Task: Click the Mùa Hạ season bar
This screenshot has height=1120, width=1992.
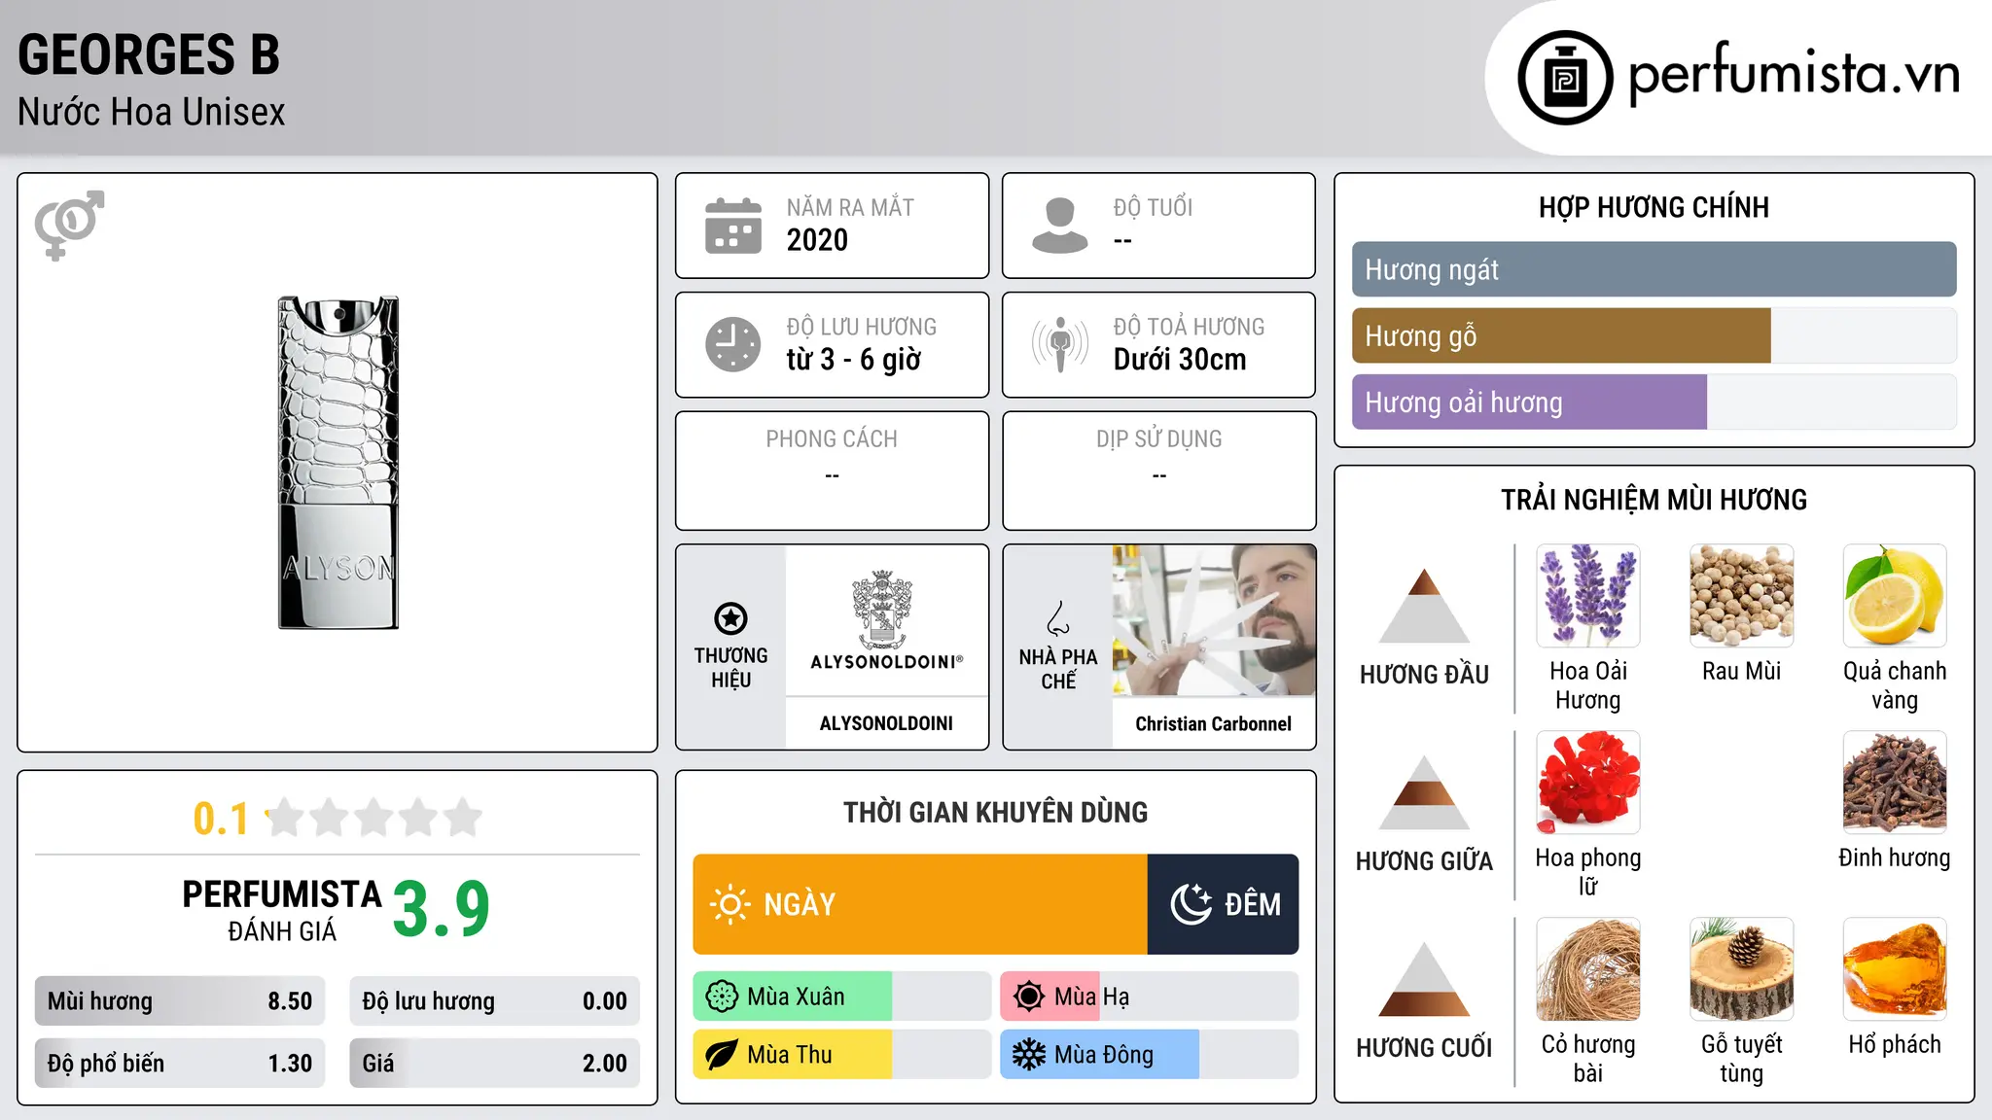Action: [x=1150, y=997]
